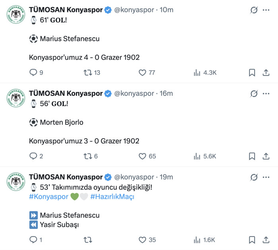Open the #Konyaspor hashtag
278x250 pixels.
coord(48,197)
